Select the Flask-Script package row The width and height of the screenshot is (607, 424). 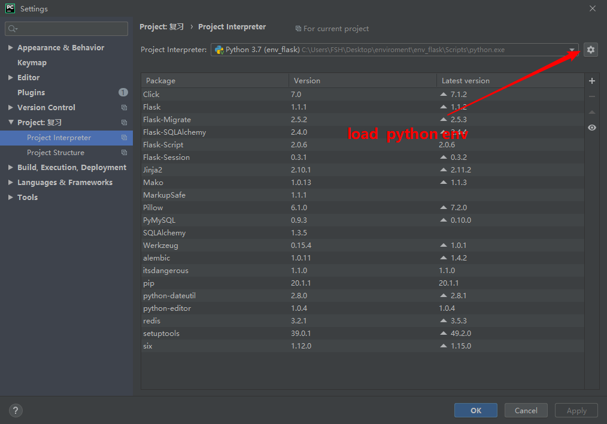point(362,144)
